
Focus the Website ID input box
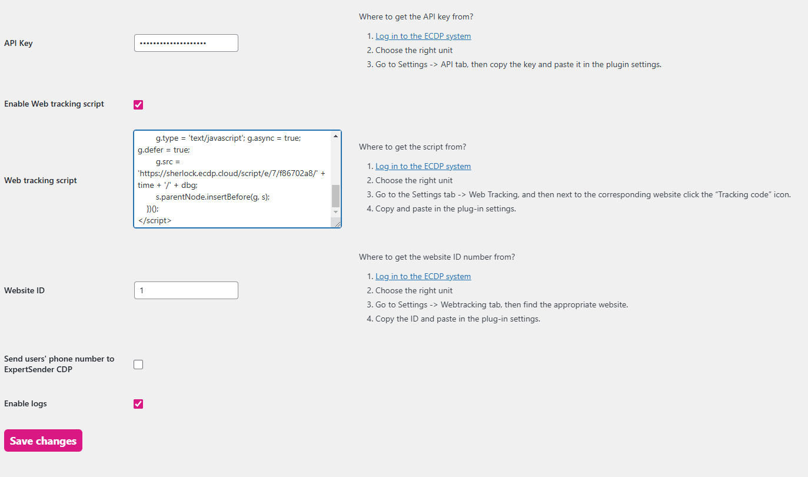[x=186, y=290]
